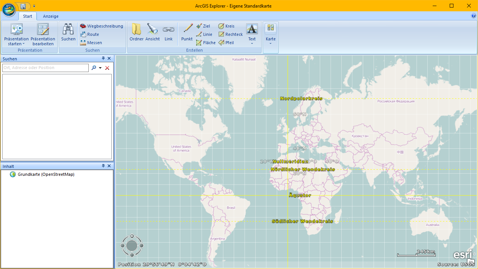Open the Start ribbon tab
Screen dimensions: 478x269
click(x=28, y=16)
